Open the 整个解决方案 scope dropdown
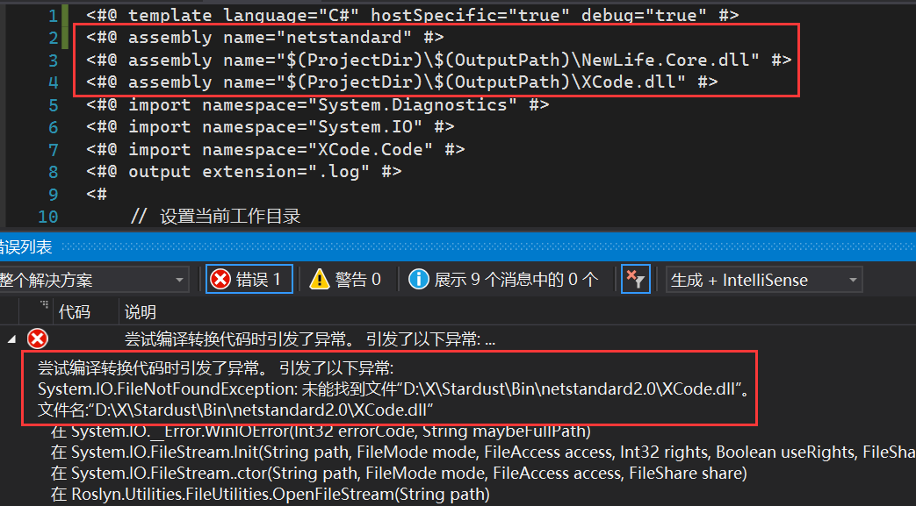Viewport: 916px width, 506px height. coord(92,281)
